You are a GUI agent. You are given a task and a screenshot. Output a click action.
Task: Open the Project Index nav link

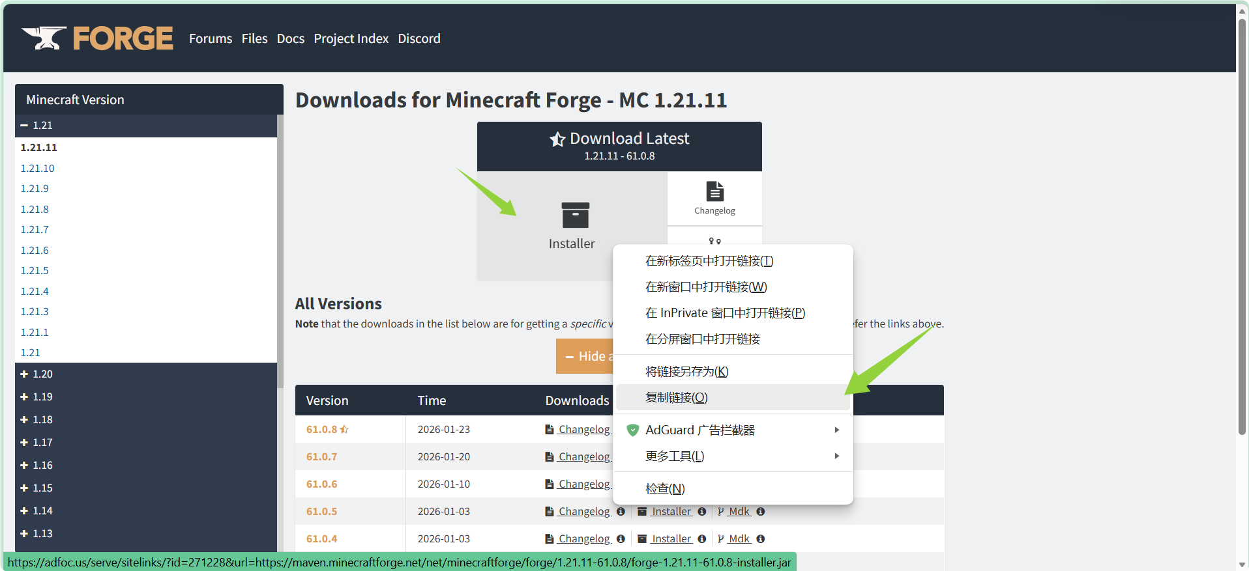click(x=351, y=38)
